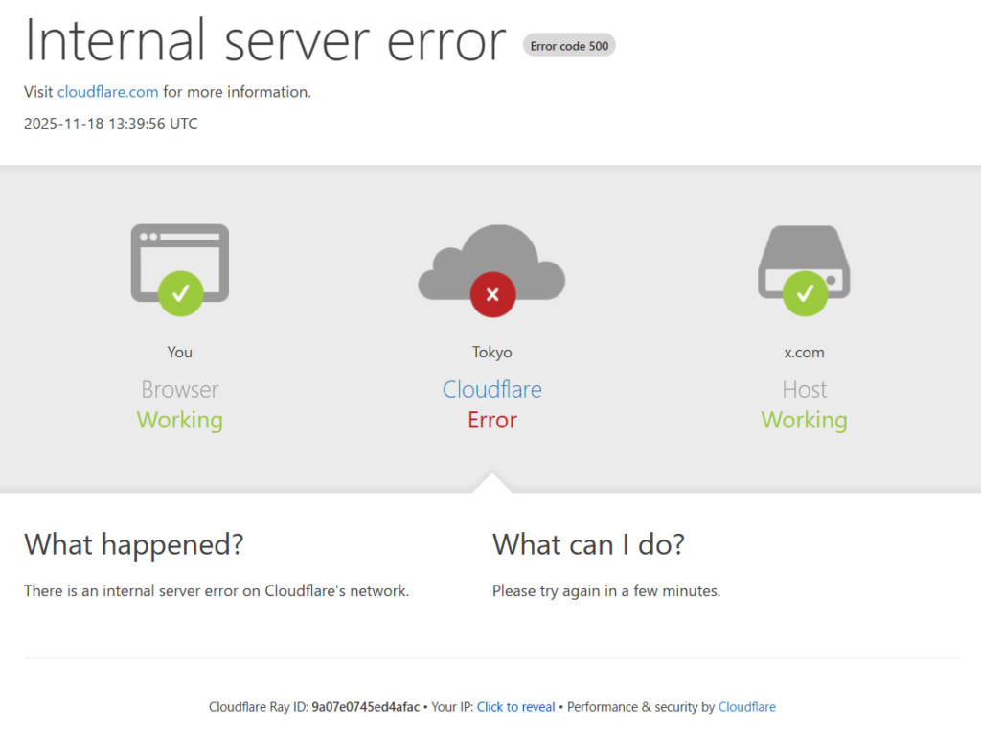Click the green checkmark on the browser icon
Viewport: 981px width, 735px height.
[x=180, y=293]
